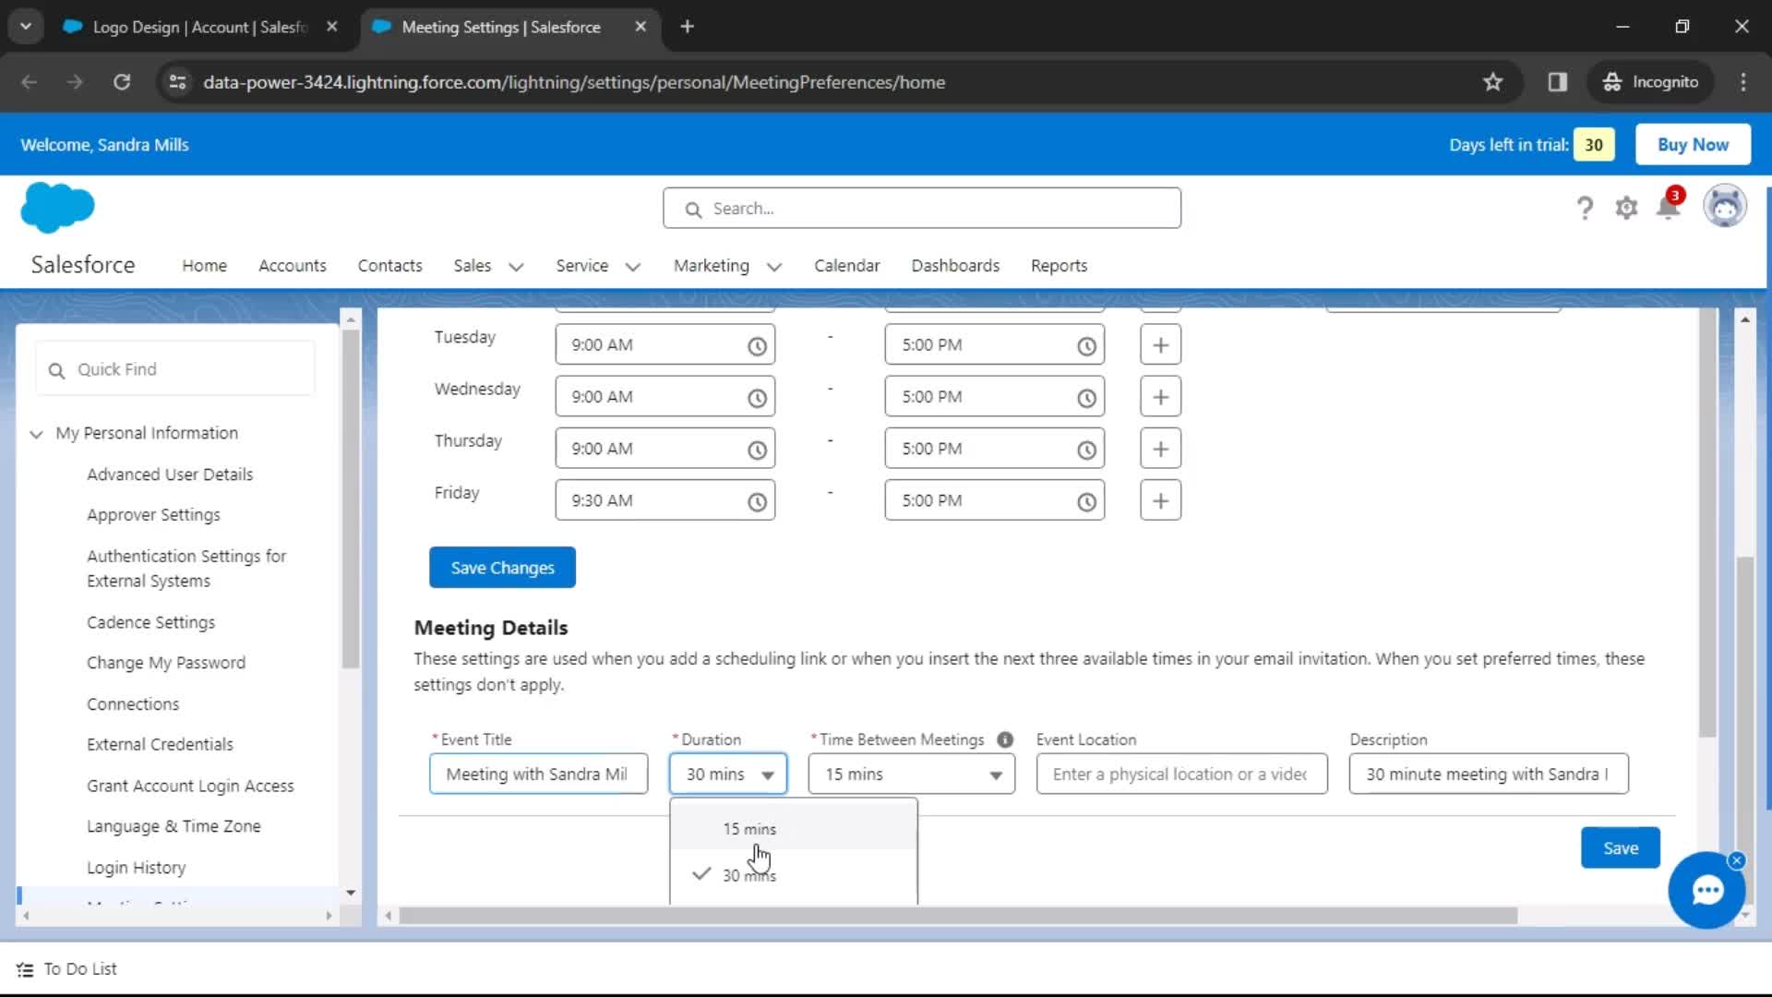Click the Save Changes button
1772x997 pixels.
click(x=502, y=567)
